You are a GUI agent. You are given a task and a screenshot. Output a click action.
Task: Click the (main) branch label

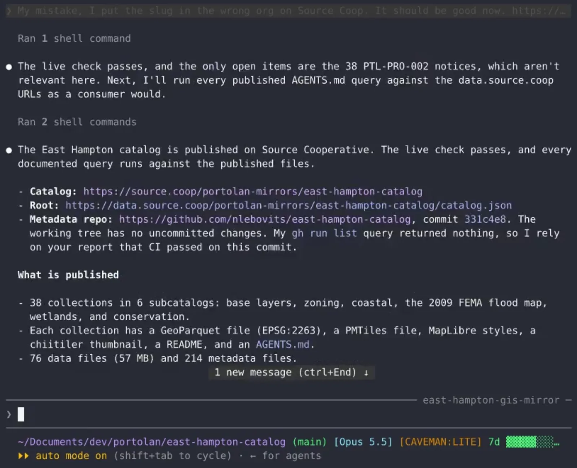tap(309, 442)
